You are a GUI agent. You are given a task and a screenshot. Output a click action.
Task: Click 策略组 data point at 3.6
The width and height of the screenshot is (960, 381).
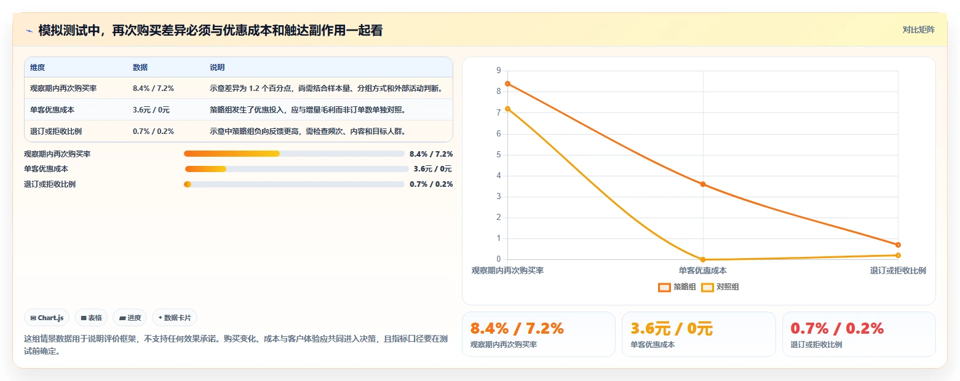(703, 184)
